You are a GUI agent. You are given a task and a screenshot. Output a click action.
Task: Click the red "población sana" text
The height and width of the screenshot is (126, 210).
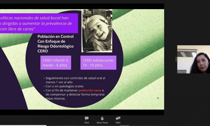click(x=90, y=90)
